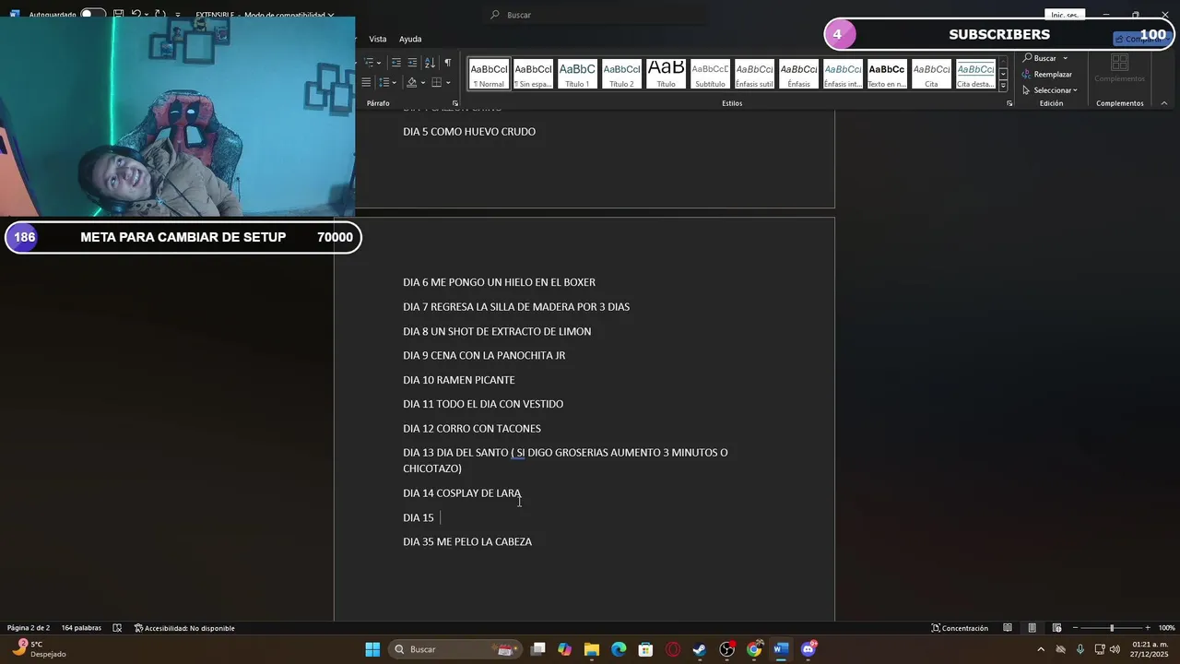Click the Buscar button in Edición group

[x=1040, y=58]
